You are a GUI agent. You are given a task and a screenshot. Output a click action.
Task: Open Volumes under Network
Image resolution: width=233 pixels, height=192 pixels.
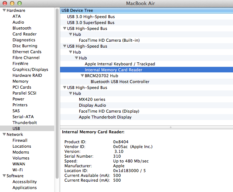click(x=21, y=158)
